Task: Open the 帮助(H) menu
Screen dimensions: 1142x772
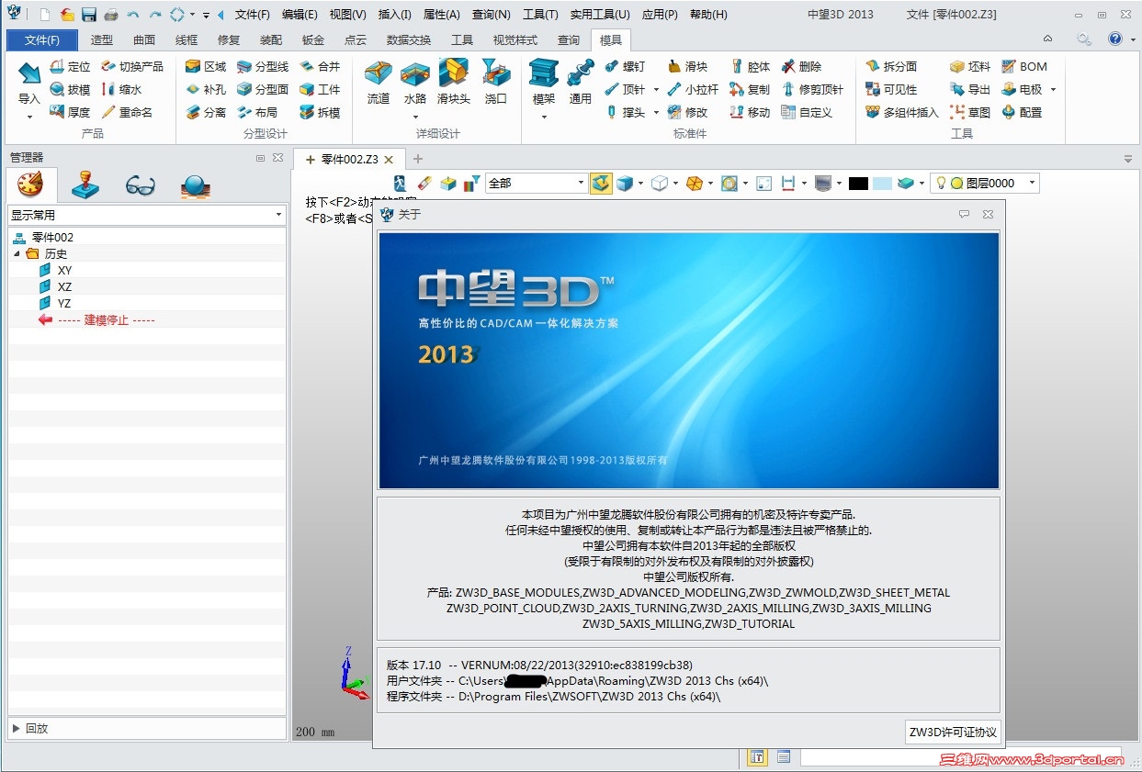Action: coord(708,15)
